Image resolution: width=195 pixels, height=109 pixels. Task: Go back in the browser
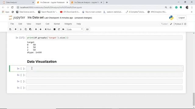(3, 7)
